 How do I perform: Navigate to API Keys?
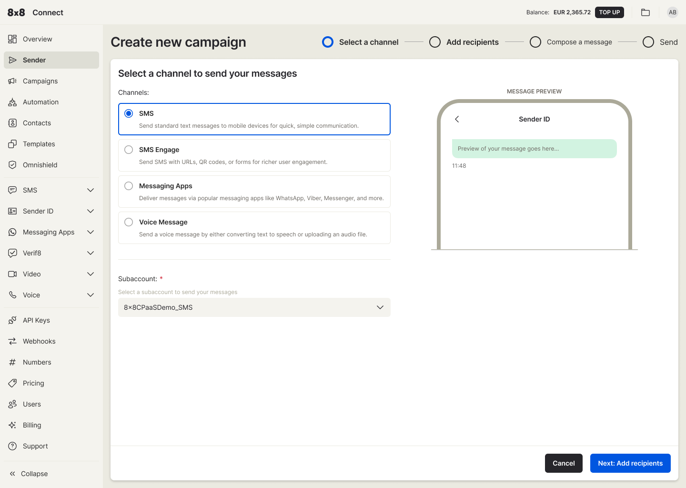click(x=36, y=320)
